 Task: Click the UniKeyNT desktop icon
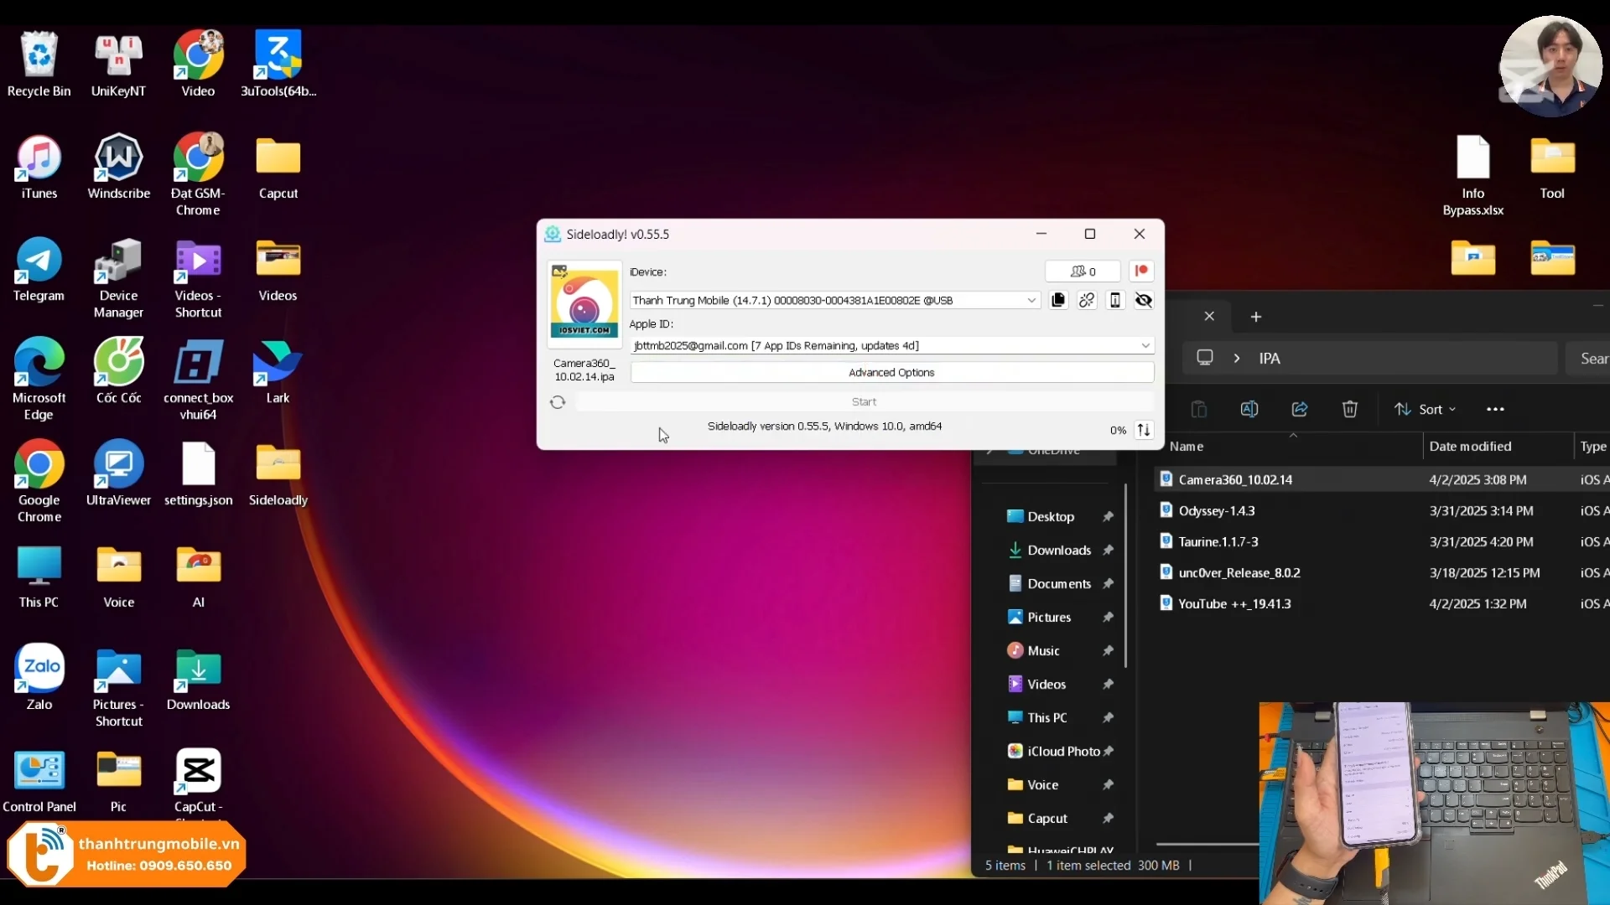118,65
